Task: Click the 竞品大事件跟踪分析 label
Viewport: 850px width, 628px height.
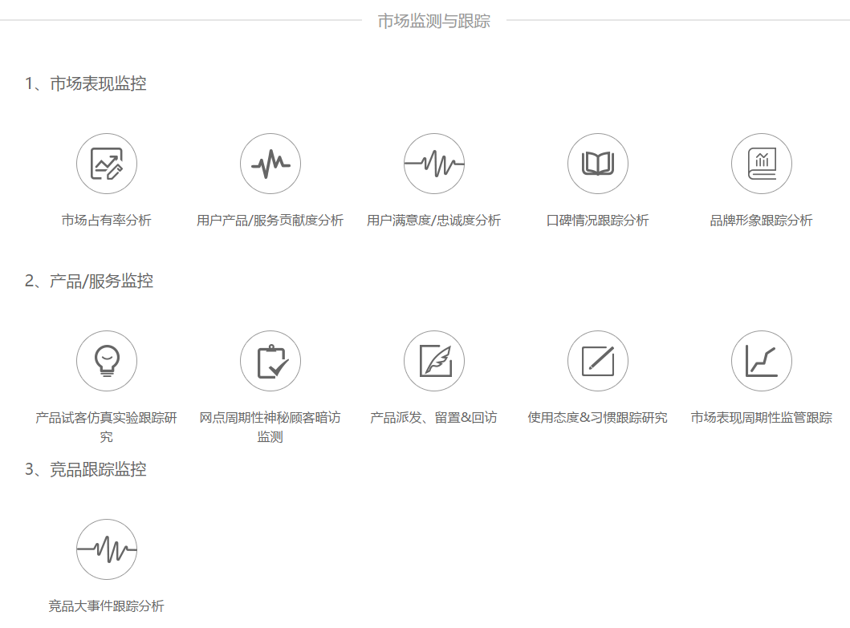Action: (106, 606)
